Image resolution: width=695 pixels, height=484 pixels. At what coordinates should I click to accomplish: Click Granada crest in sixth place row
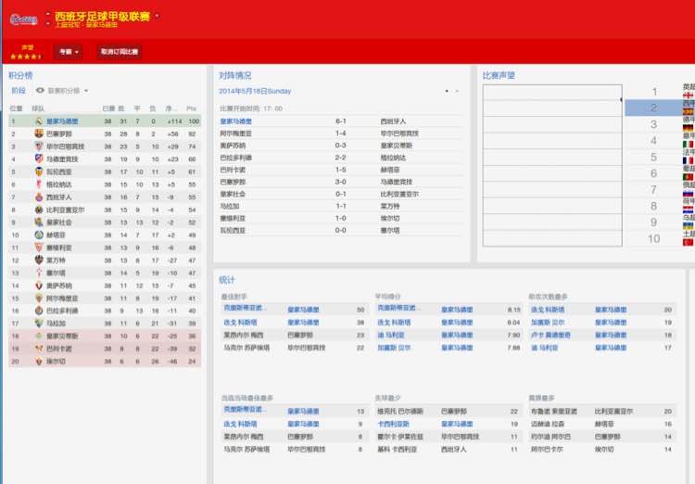coord(39,185)
